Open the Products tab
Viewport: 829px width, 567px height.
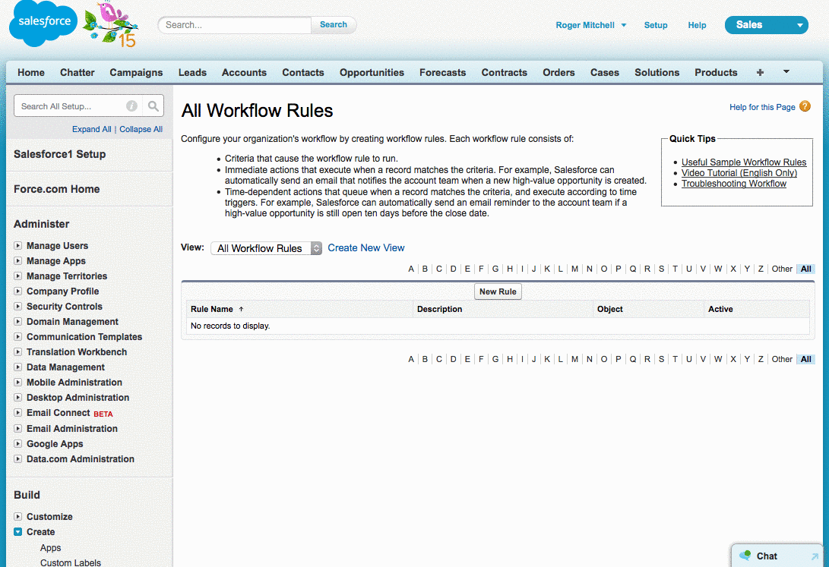click(716, 72)
